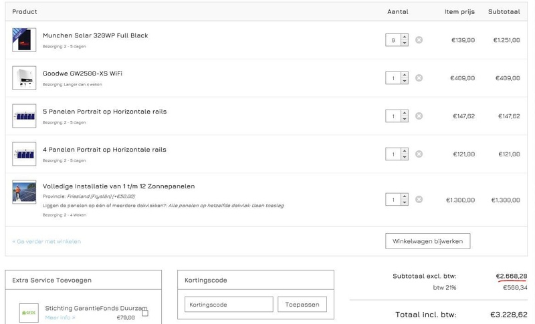Tick Stichting GarantieFonds Duurzaam checkbox
Screen dimensions: 535x324
(x=145, y=313)
